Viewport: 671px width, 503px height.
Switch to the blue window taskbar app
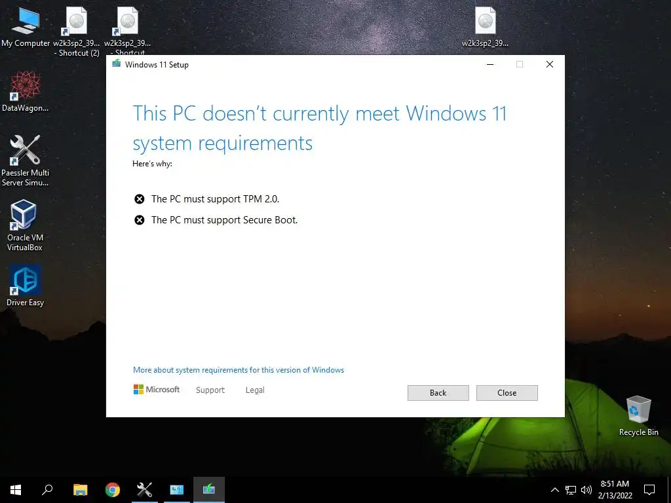click(177, 490)
